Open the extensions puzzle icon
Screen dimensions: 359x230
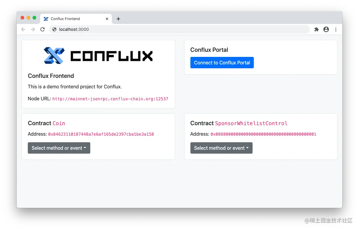click(317, 29)
